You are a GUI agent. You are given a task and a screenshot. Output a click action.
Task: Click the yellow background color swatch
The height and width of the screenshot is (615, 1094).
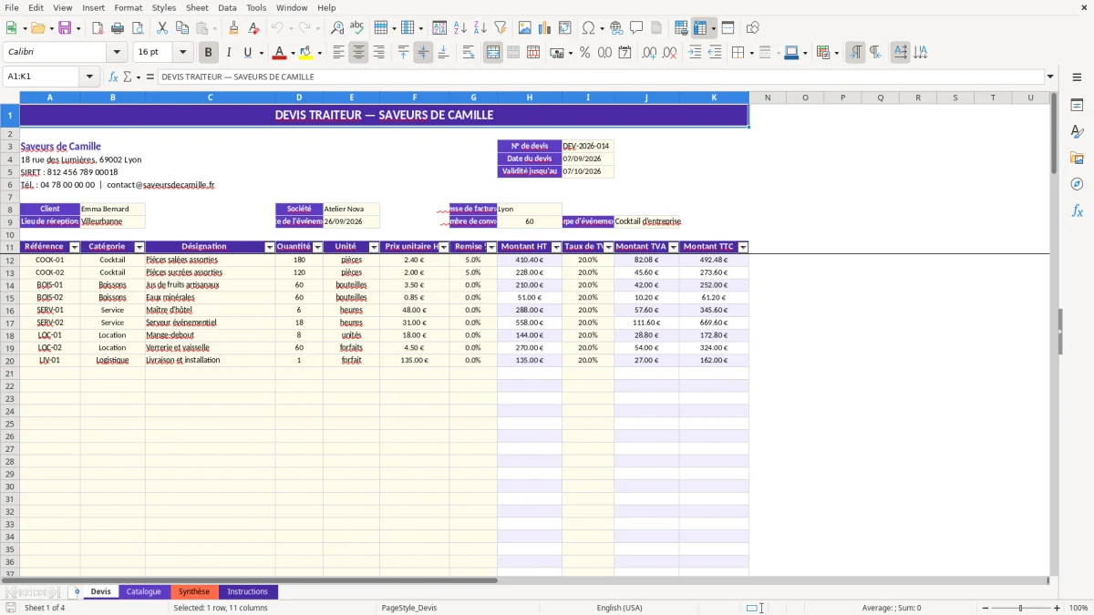point(306,52)
